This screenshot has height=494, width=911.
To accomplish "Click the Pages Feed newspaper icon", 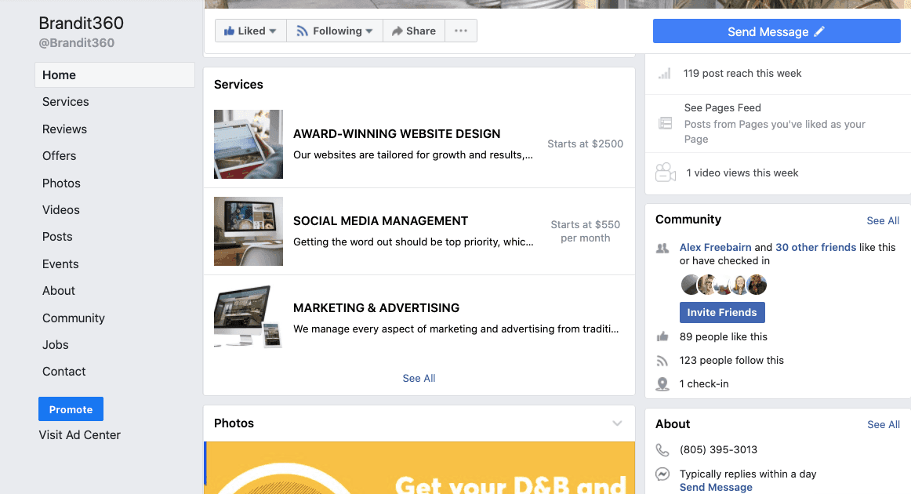I will (x=665, y=123).
